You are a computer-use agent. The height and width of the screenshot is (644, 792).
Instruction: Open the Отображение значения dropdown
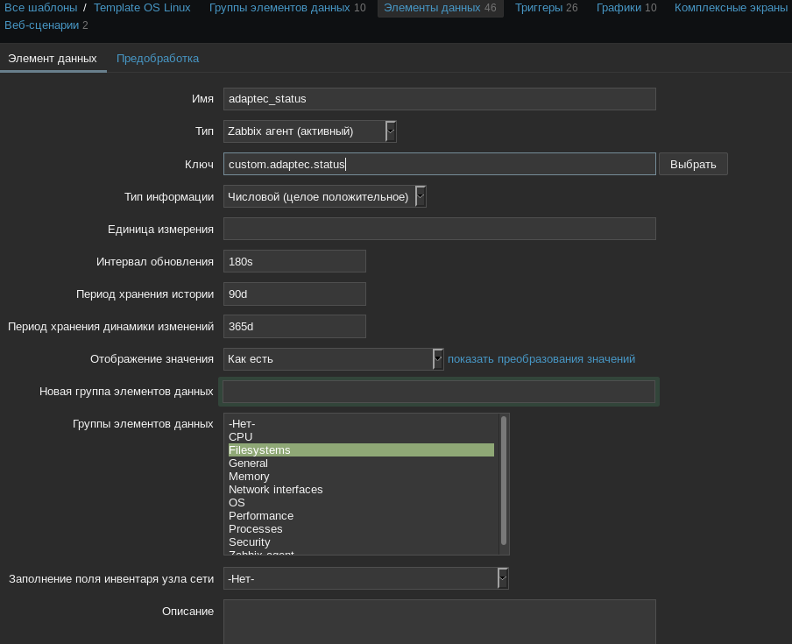click(333, 359)
